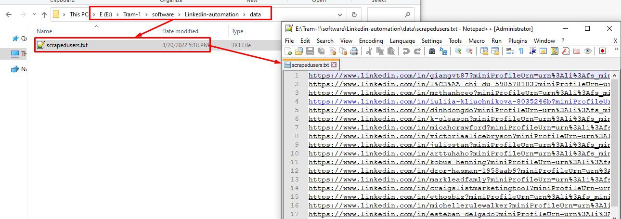Open the Macro menu
621x219 pixels.
[477, 41]
